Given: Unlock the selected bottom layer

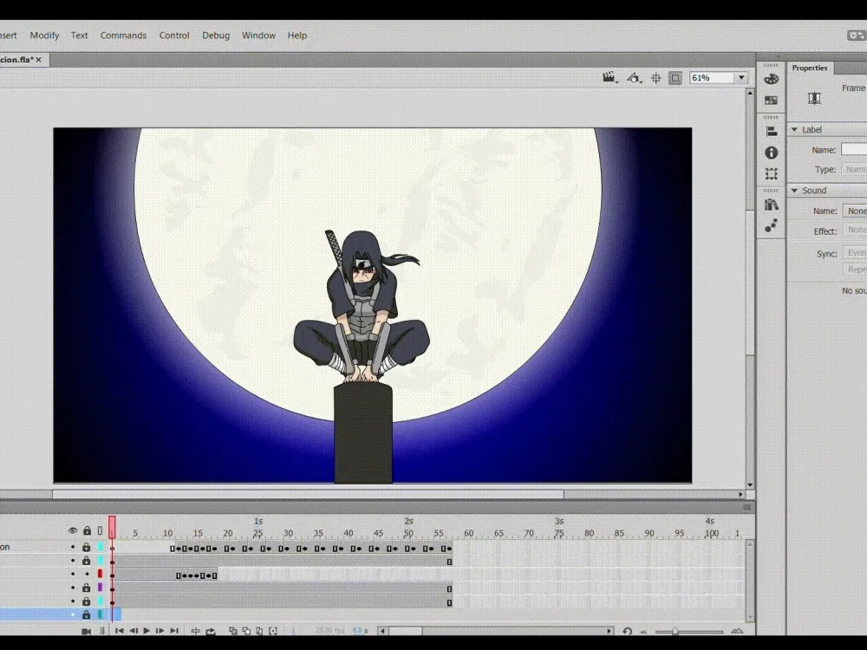Looking at the screenshot, I should 86,614.
